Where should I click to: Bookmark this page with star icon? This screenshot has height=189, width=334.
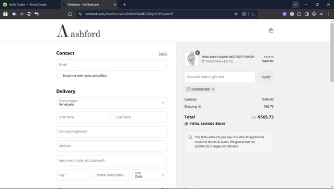236,14
